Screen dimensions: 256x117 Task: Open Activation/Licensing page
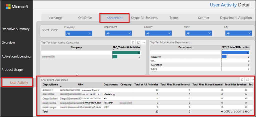click(16, 57)
